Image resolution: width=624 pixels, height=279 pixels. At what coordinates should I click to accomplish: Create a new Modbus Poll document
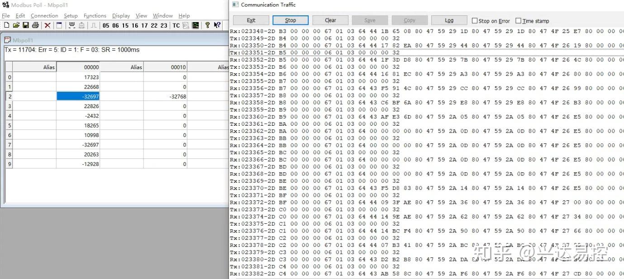coord(6,25)
